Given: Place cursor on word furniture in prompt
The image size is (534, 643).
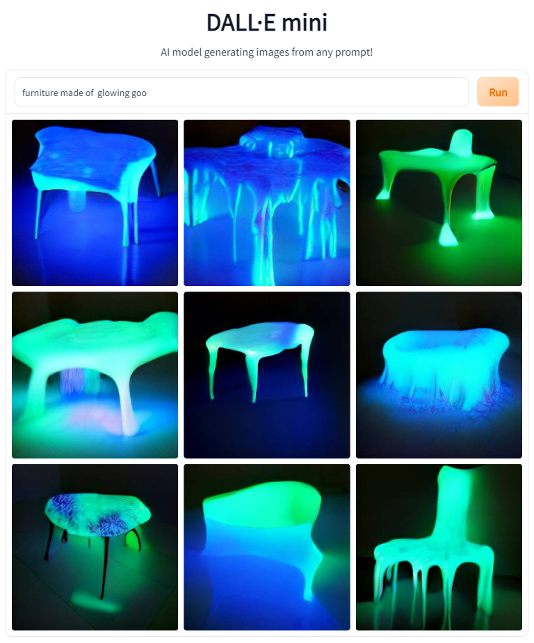Looking at the screenshot, I should (x=40, y=93).
